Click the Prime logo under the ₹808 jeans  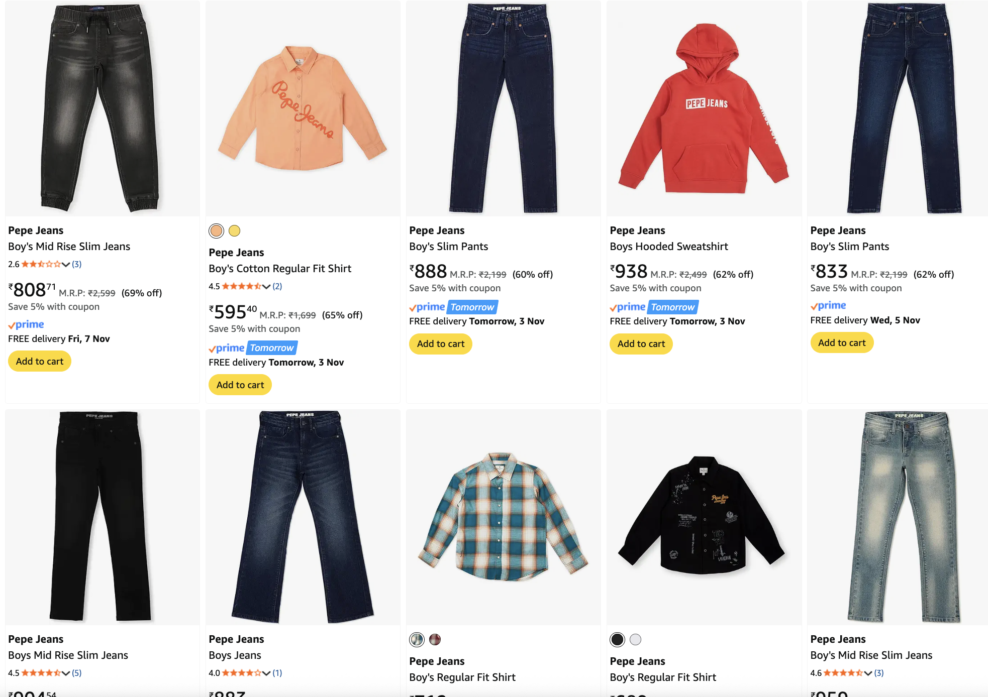point(26,324)
